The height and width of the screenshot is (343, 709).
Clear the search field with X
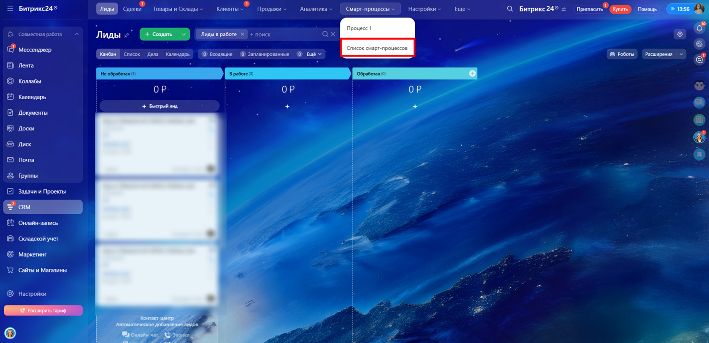pyautogui.click(x=333, y=34)
